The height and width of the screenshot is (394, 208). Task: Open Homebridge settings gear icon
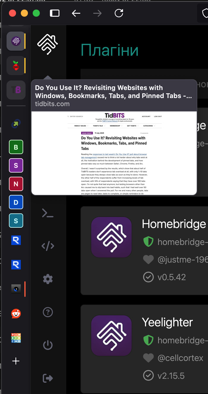[48, 279]
